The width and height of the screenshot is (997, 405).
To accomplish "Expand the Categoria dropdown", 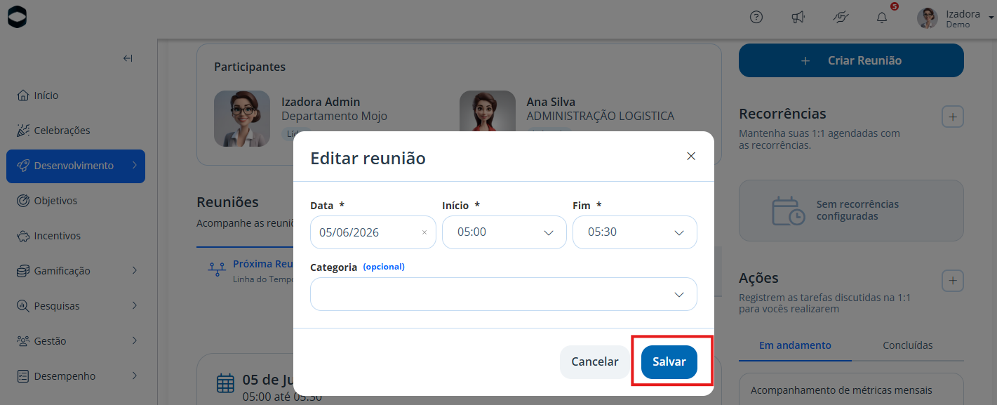I will coord(504,294).
